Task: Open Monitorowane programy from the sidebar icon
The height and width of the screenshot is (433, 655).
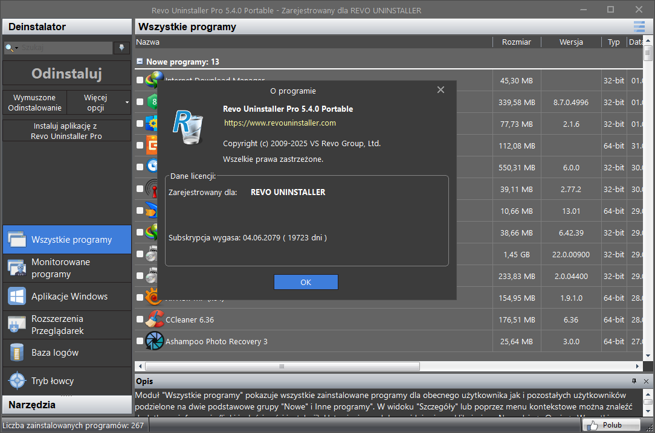Action: 17,268
